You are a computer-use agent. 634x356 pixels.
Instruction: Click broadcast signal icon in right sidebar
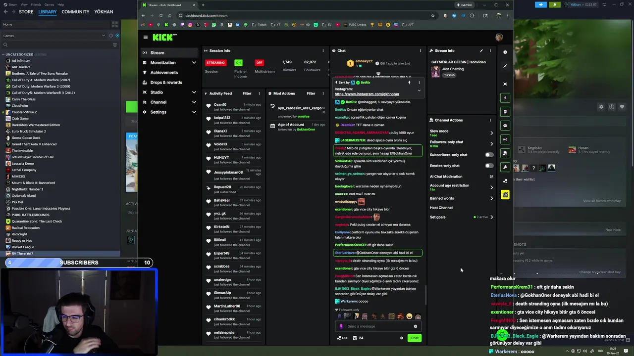pyautogui.click(x=505, y=139)
